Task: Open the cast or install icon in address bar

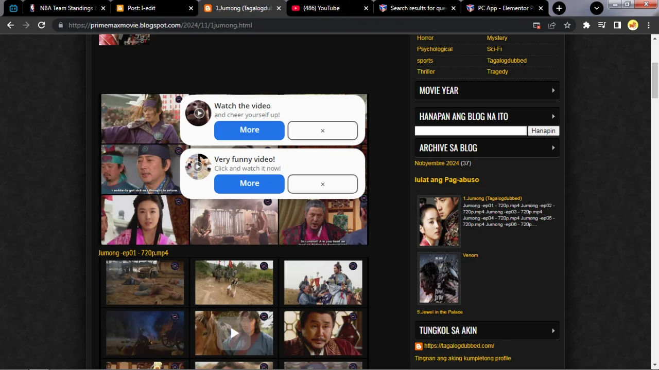Action: pos(536,25)
